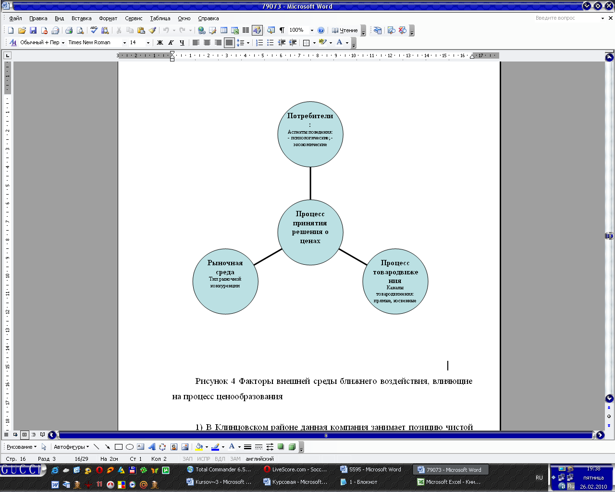Screen dimensions: 615x492
Task: Click the highlight color marker button
Action: click(322, 43)
